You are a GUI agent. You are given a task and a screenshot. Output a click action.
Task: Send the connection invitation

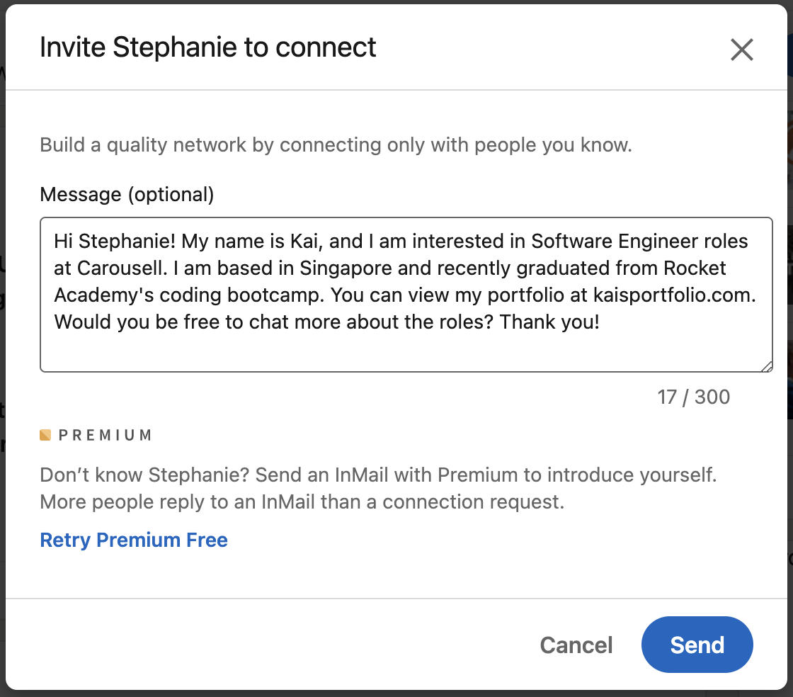(x=697, y=645)
